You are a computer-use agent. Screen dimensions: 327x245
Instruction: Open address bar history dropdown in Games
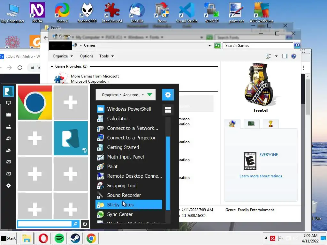209,46
